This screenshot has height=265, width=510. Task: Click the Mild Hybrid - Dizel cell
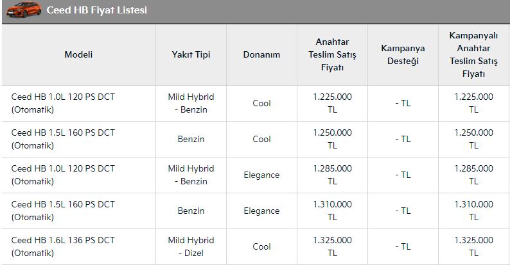(x=191, y=246)
